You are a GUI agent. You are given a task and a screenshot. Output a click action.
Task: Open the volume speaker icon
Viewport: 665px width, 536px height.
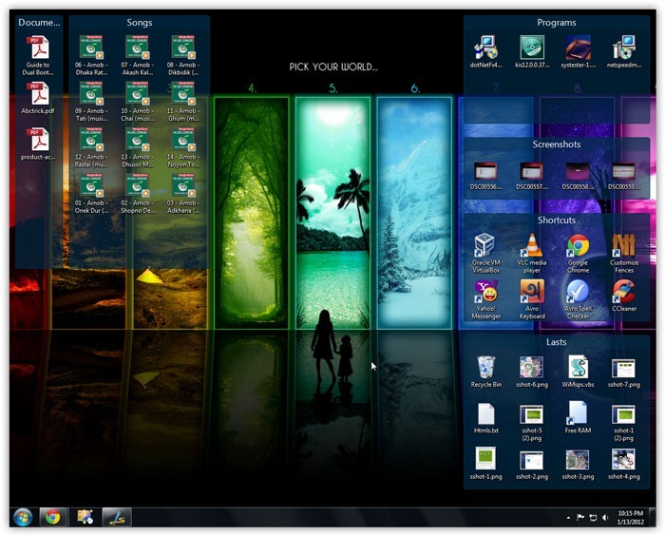click(605, 517)
